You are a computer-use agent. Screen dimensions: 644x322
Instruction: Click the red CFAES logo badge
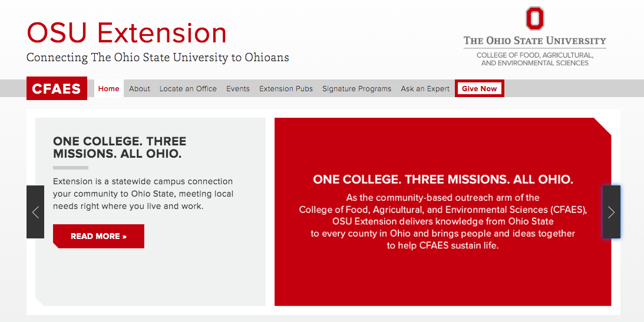pyautogui.click(x=57, y=89)
